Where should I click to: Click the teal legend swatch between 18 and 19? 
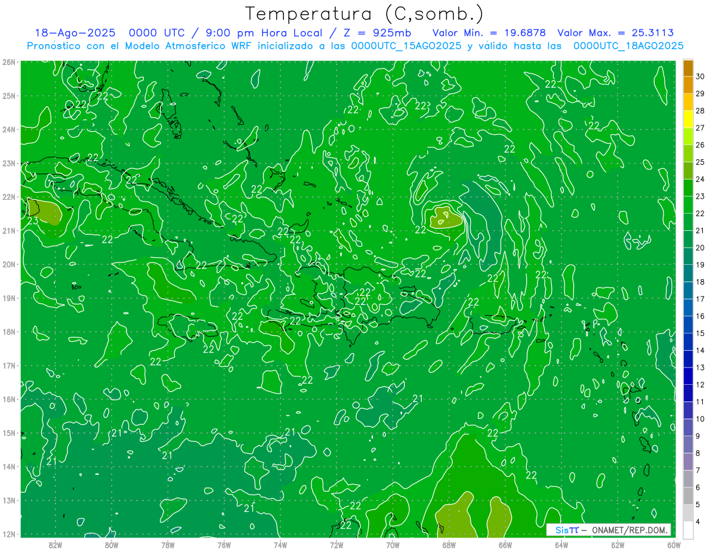point(688,273)
